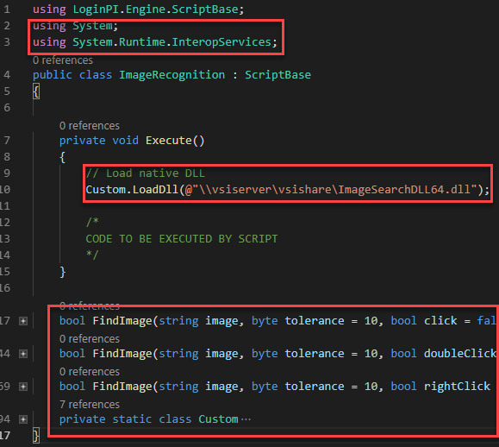
Task: Click the ImageRecognition class name
Action: [x=172, y=75]
